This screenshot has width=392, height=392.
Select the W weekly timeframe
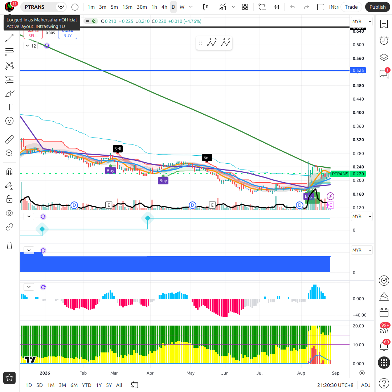click(x=182, y=7)
